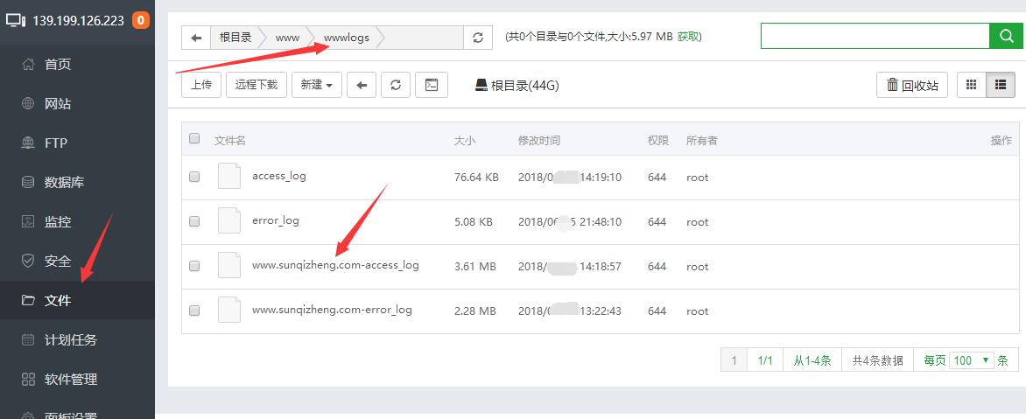Check the www.sunqizheng.com-error_log row checkbox
The height and width of the screenshot is (419, 1026).
194,311
